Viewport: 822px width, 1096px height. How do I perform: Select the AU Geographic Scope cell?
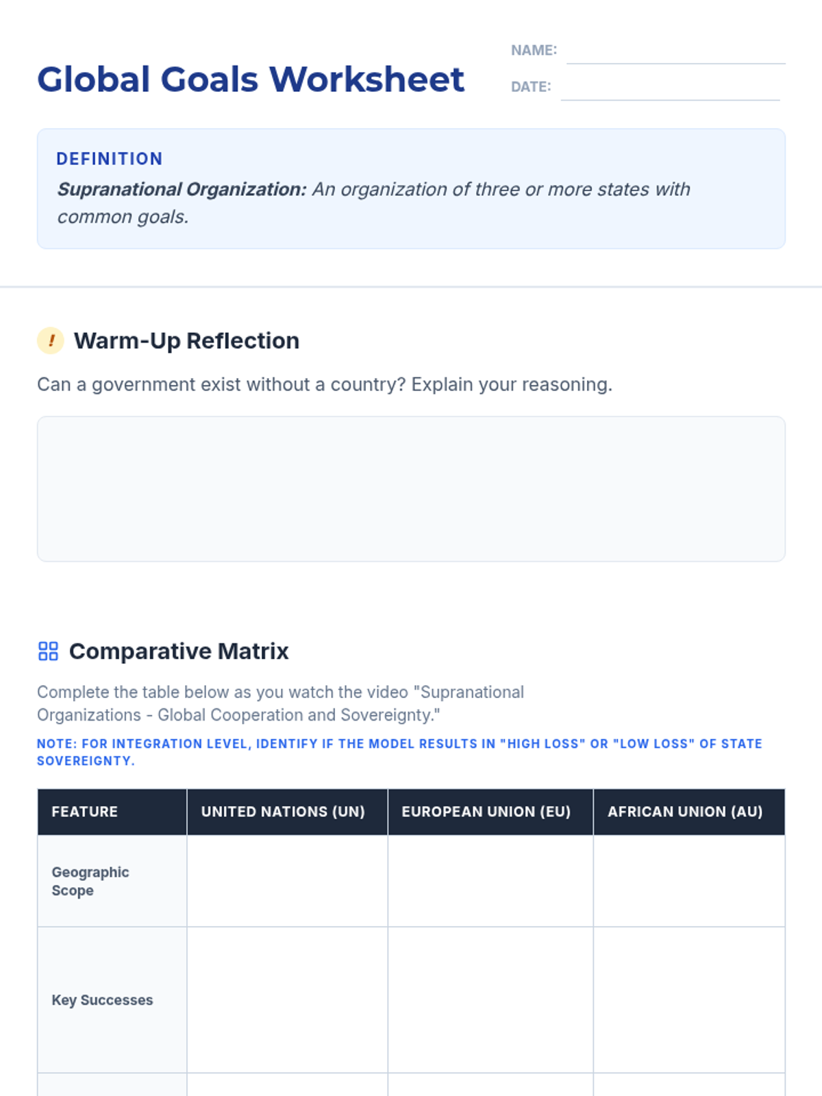pyautogui.click(x=689, y=881)
